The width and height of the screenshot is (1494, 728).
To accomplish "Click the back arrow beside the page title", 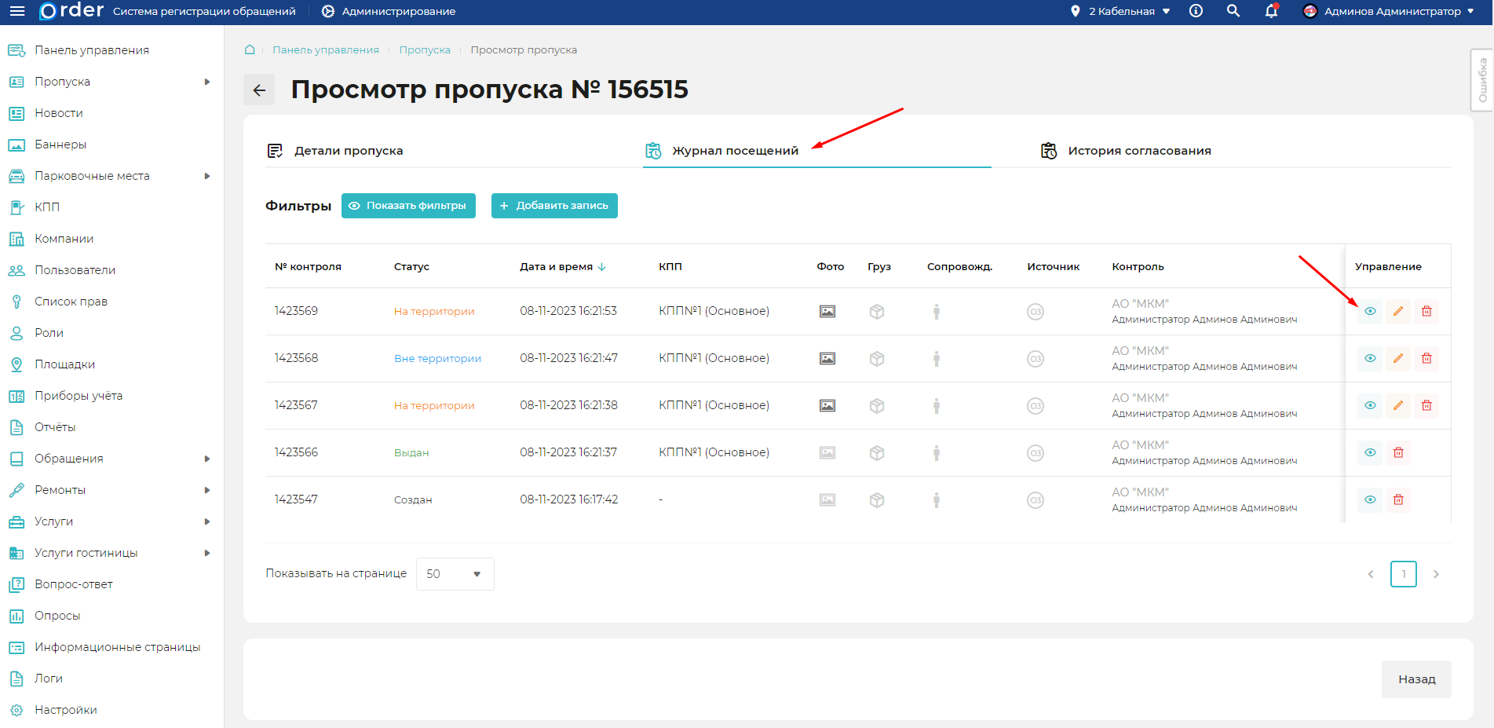I will [259, 90].
